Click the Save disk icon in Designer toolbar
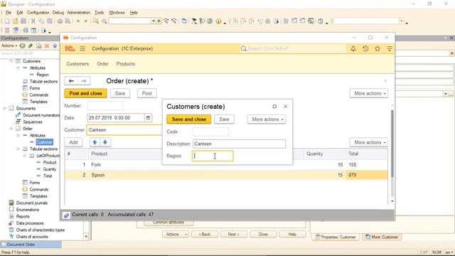 23,21
